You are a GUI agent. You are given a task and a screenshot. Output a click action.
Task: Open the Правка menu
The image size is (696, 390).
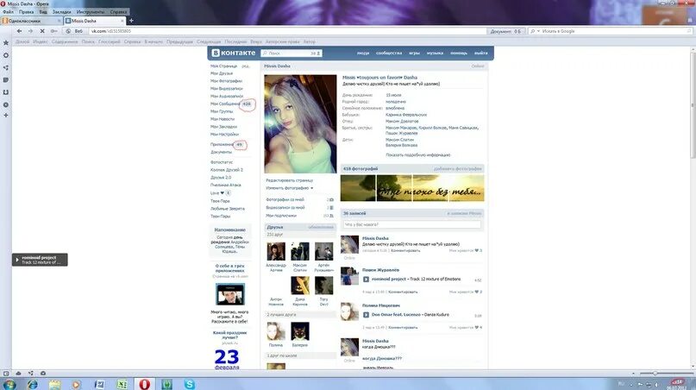(x=26, y=12)
